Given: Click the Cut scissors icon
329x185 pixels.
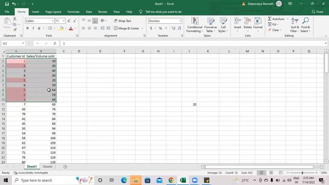Looking at the screenshot, I should point(15,19).
